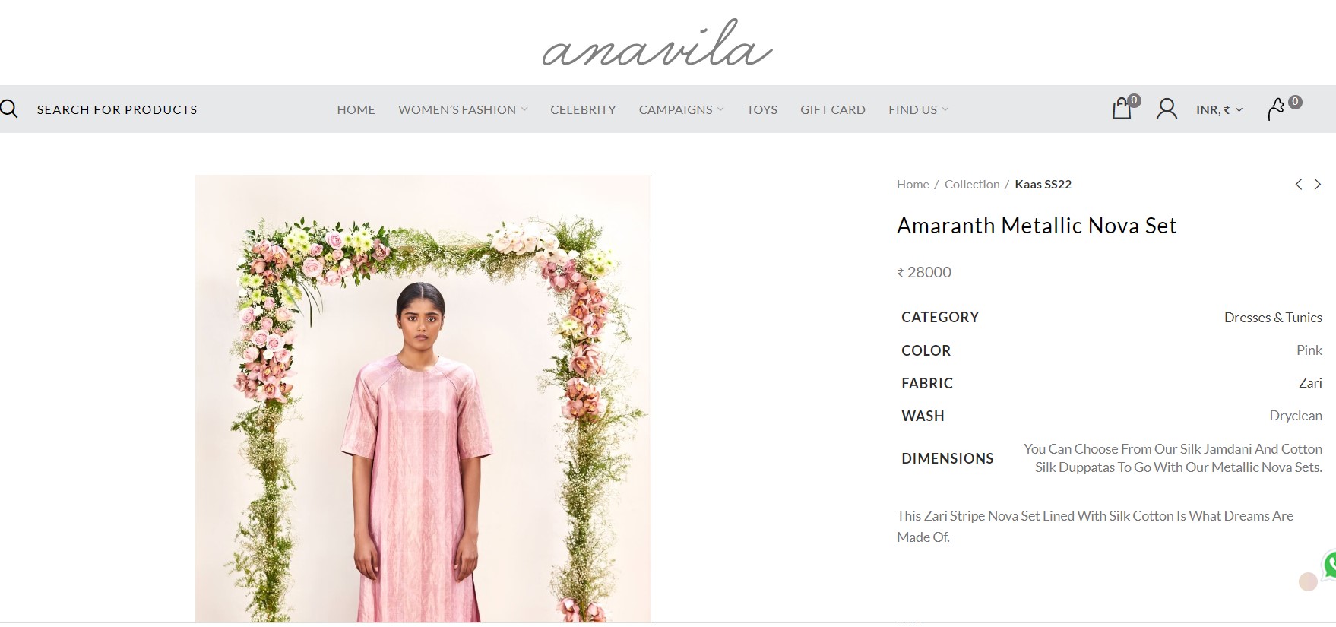Open the INR currency selector
1336x627 pixels.
[1219, 109]
